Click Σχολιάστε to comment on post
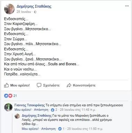Viewport: 132px width, 133px height. [x=51, y=85]
